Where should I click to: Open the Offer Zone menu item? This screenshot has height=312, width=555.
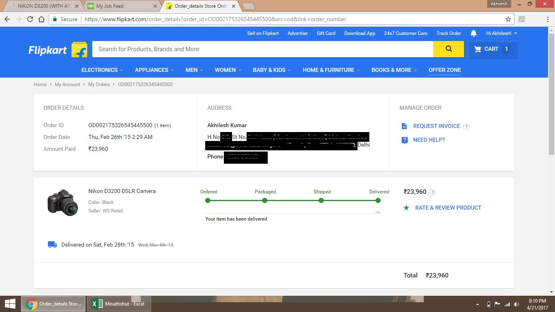pyautogui.click(x=444, y=70)
